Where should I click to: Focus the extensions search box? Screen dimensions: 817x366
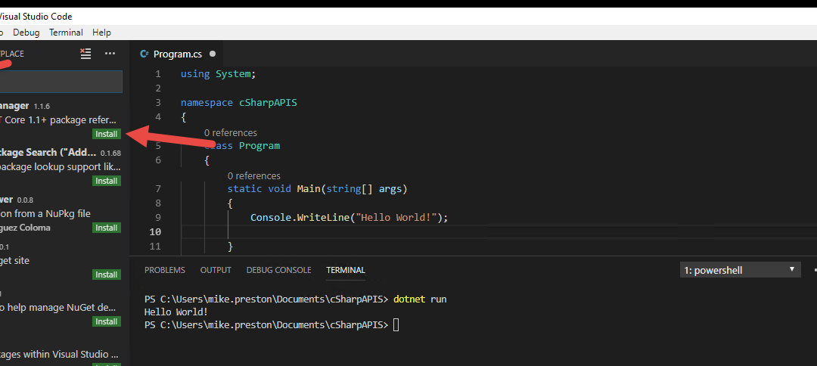click(61, 82)
